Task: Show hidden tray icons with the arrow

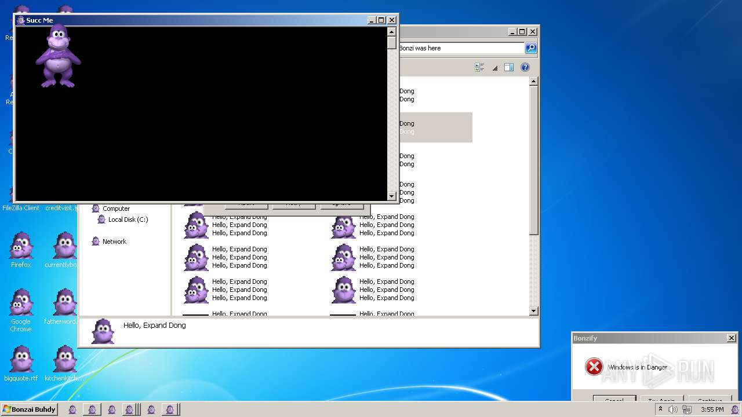Action: pyautogui.click(x=660, y=409)
